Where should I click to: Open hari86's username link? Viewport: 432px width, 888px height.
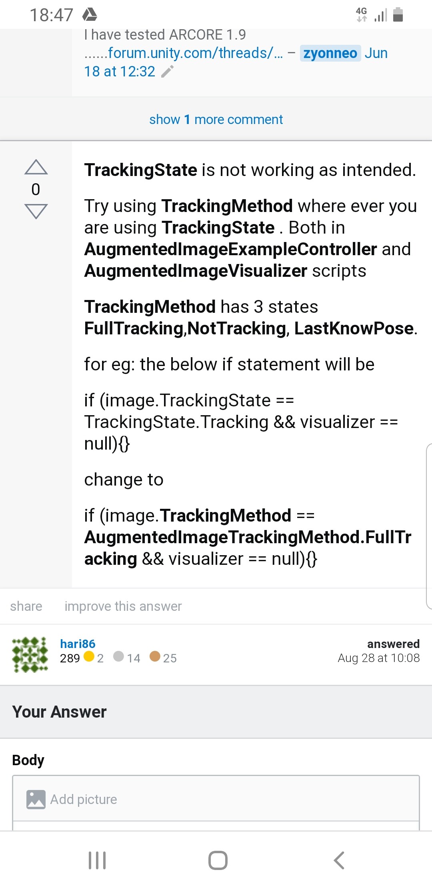click(x=78, y=643)
